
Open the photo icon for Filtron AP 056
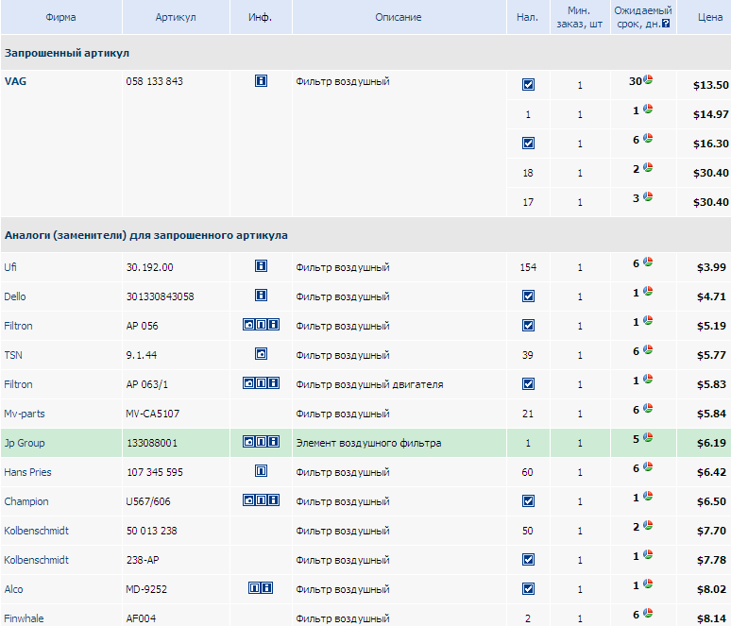[249, 325]
